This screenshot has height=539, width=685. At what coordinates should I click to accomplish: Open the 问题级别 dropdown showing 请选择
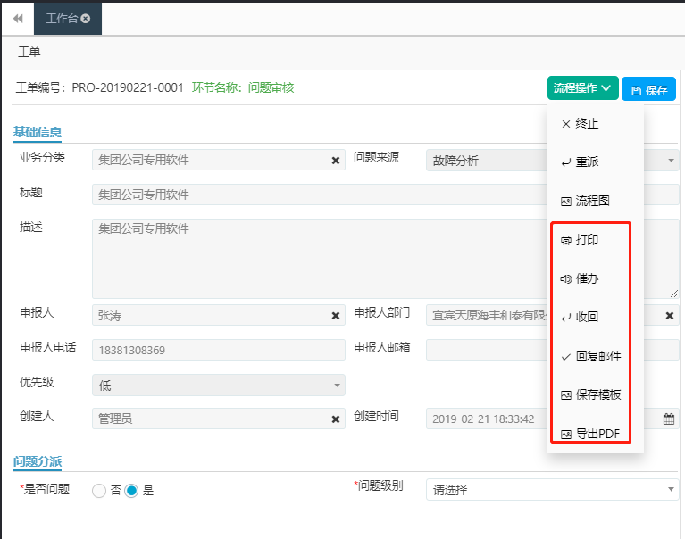pos(552,490)
